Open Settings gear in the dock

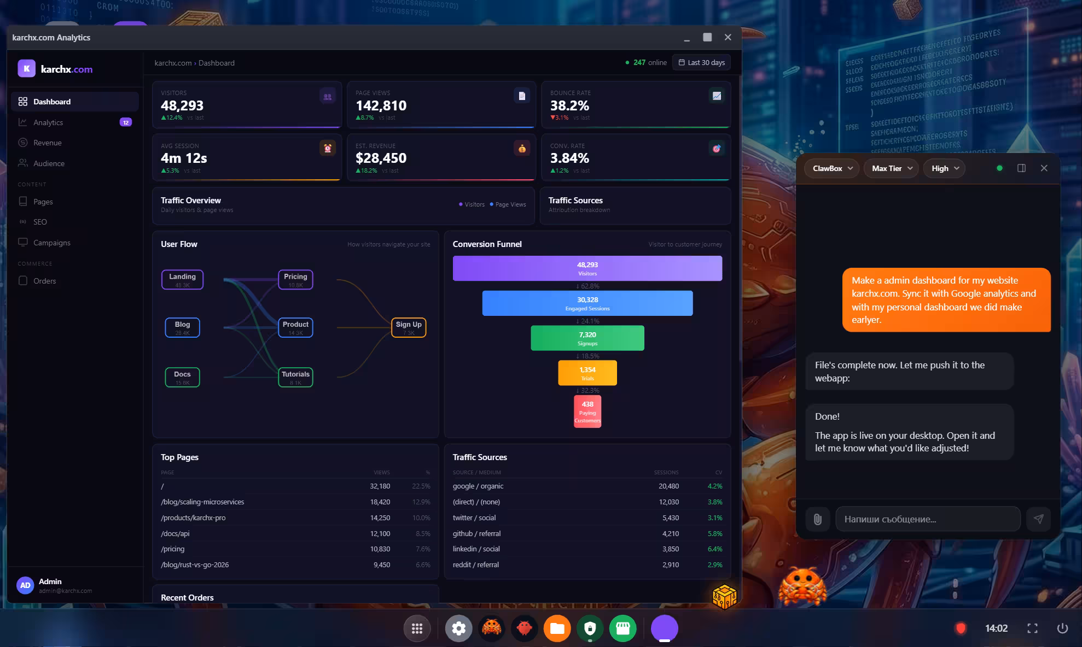458,628
